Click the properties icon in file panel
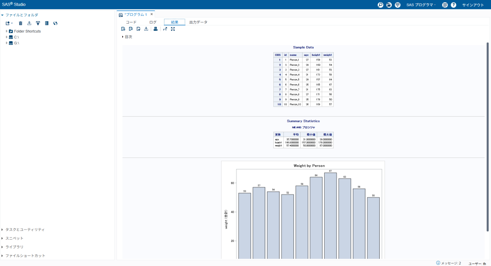491x266 pixels. (47, 23)
